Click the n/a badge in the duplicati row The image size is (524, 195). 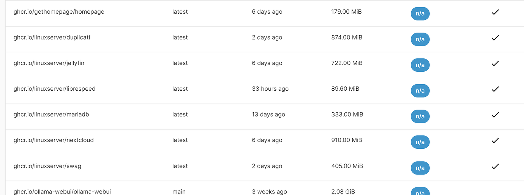point(420,39)
